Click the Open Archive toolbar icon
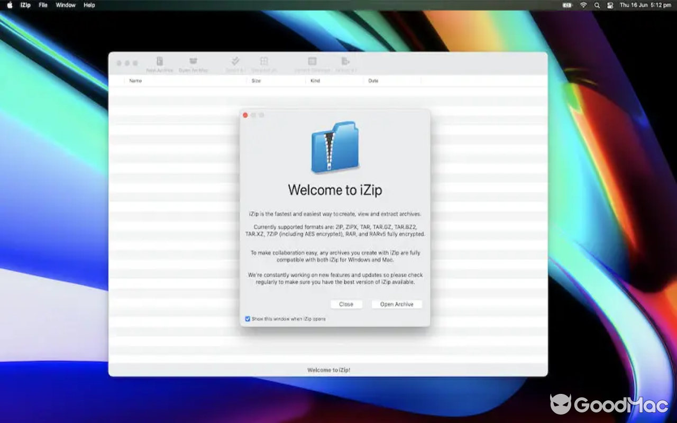 (194, 62)
